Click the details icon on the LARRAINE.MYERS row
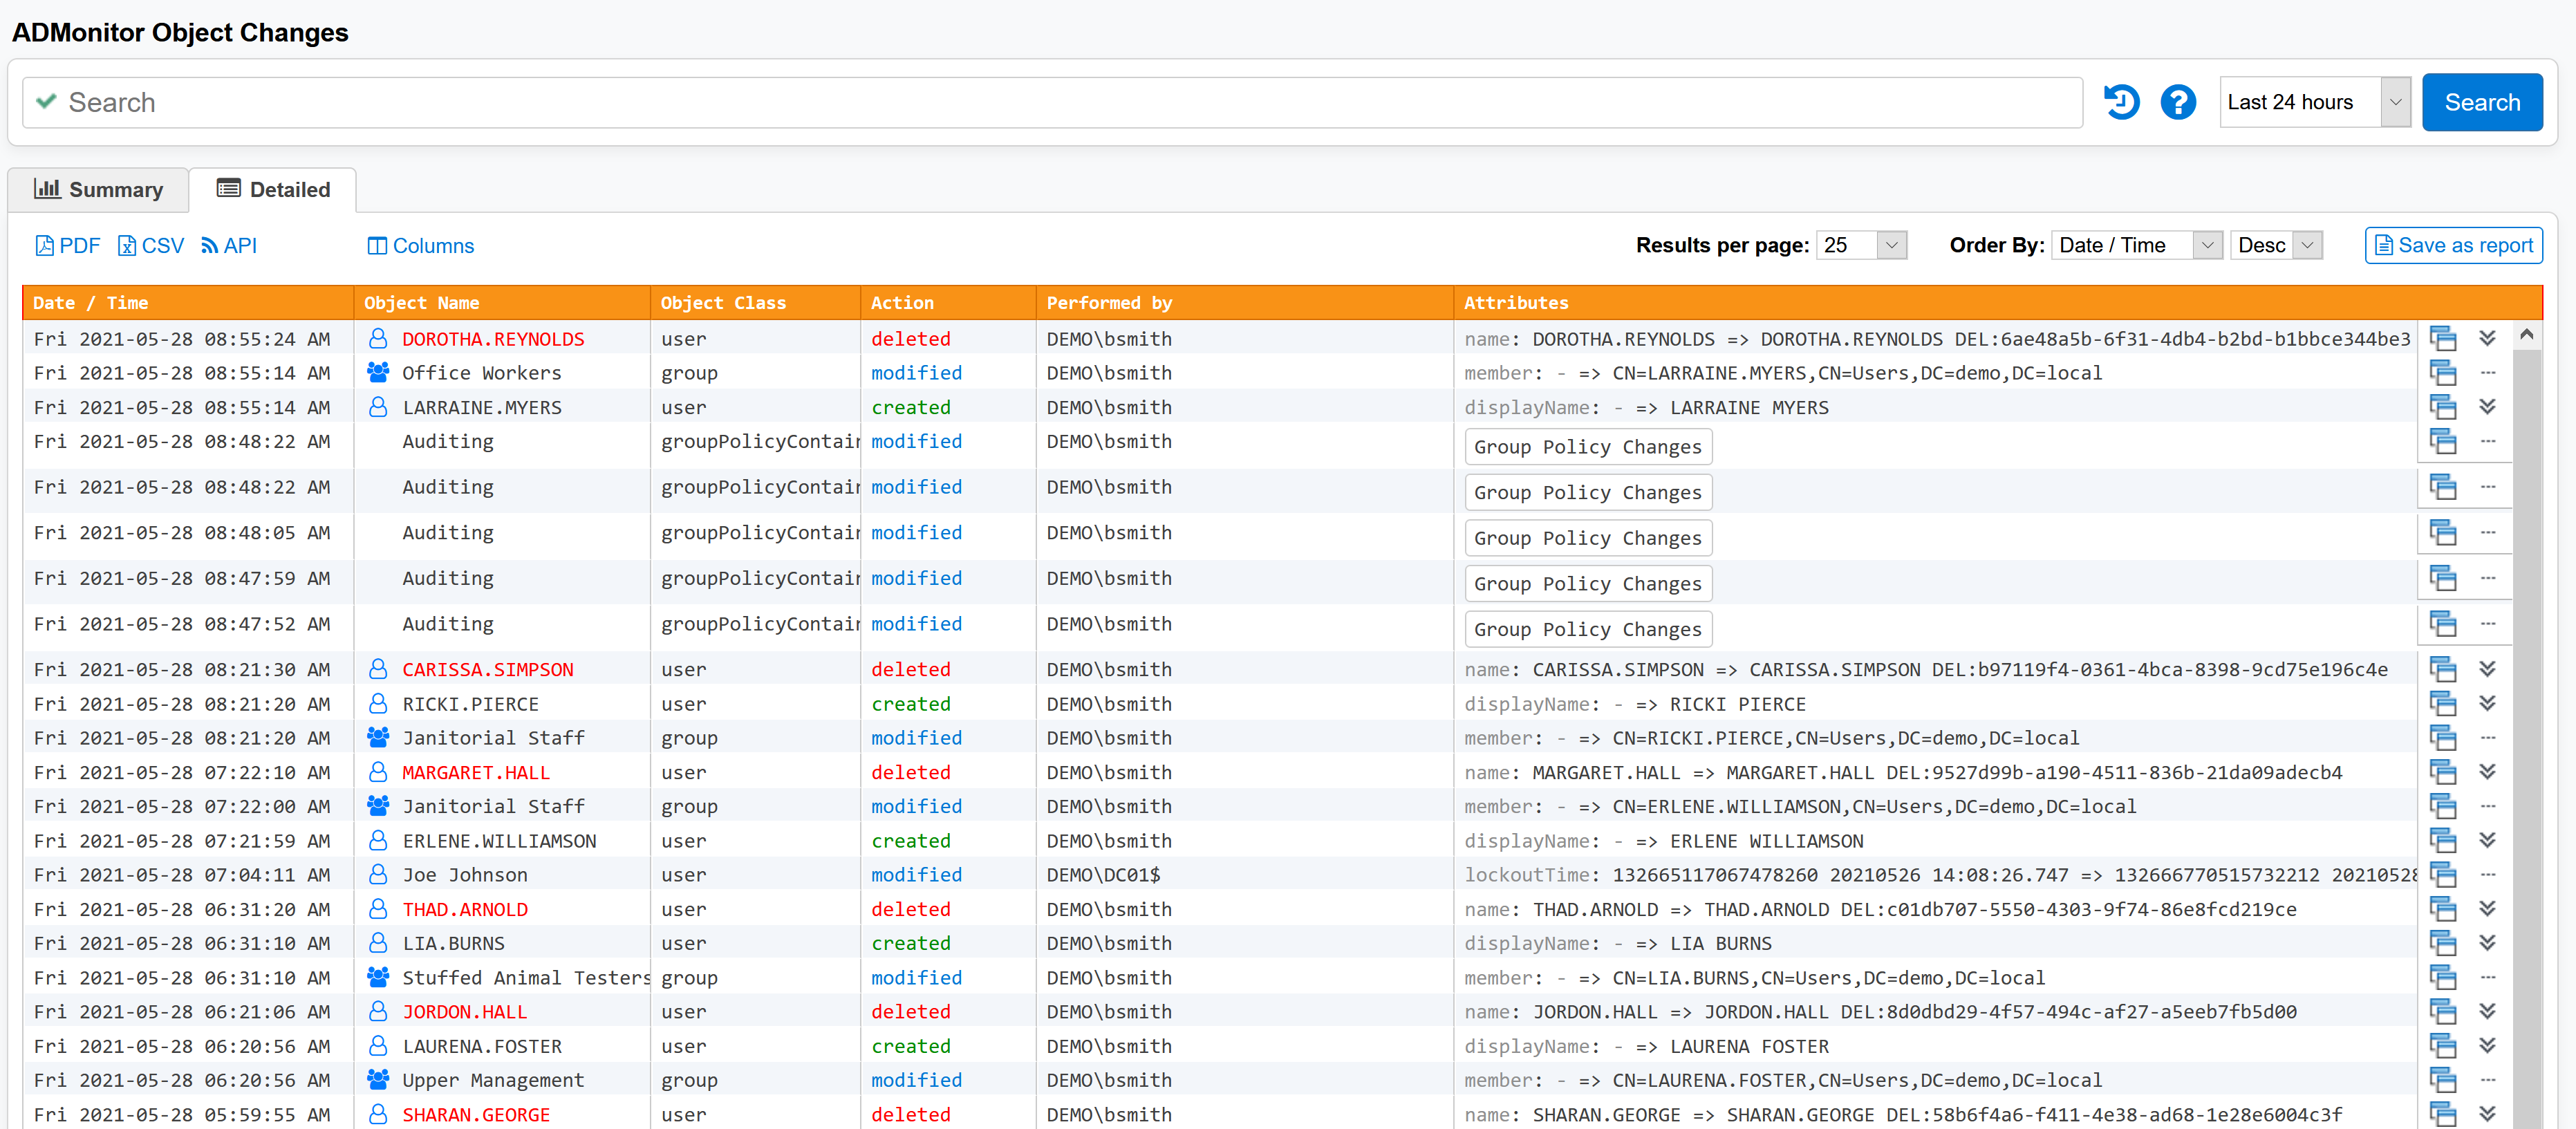Image resolution: width=2576 pixels, height=1129 pixels. click(x=2442, y=407)
